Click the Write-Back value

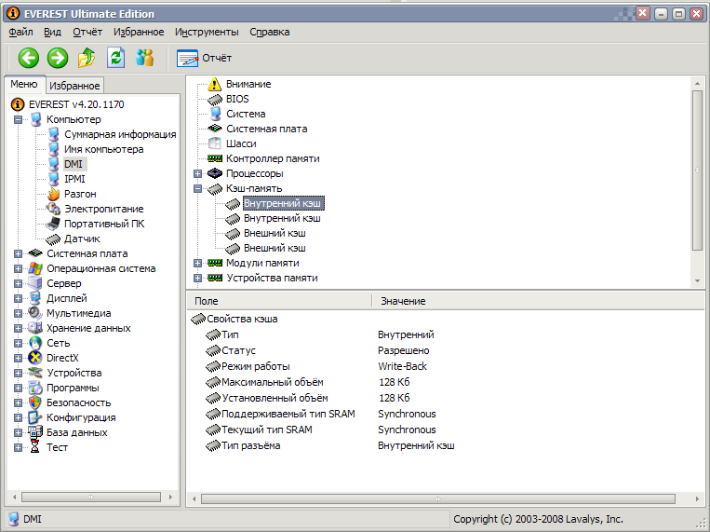pyautogui.click(x=403, y=366)
